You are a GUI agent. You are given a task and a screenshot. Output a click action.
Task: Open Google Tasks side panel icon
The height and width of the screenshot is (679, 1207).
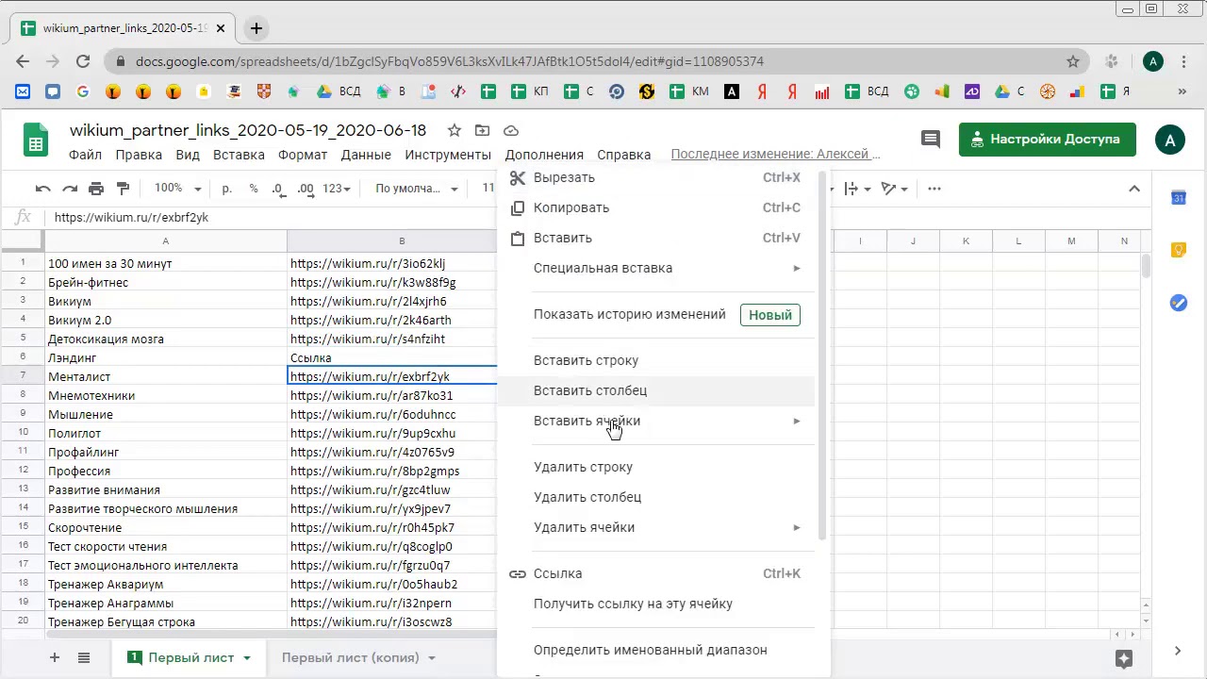(x=1179, y=303)
